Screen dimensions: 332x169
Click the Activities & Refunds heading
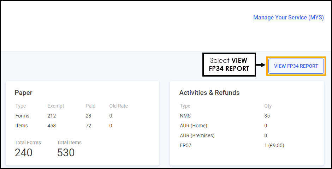coord(209,93)
